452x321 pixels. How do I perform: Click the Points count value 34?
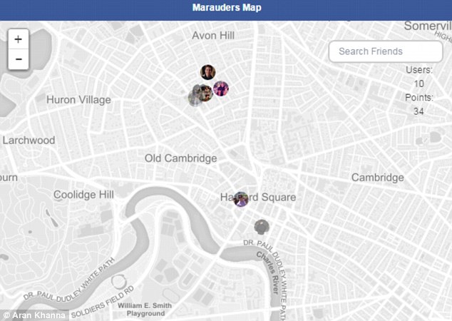419,111
